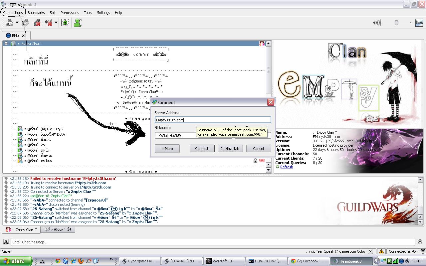Click the Connect button

pos(202,149)
